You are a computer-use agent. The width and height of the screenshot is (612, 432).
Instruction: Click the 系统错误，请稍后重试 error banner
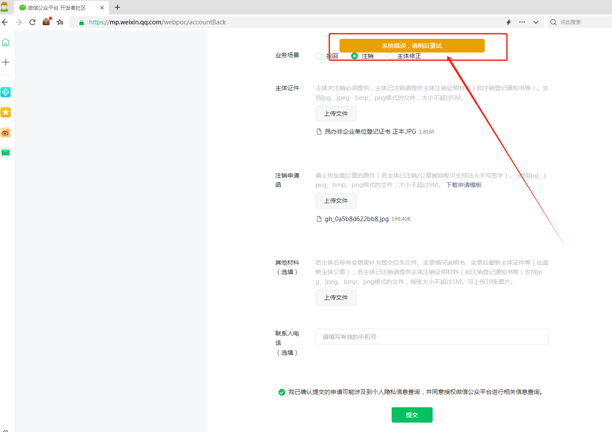point(412,46)
